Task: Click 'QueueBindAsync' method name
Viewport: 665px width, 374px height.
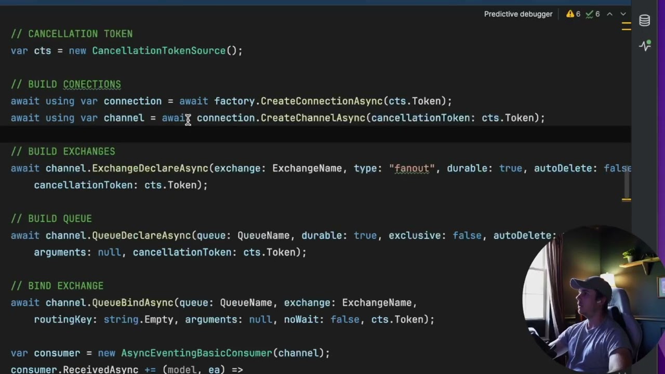Action: point(132,303)
